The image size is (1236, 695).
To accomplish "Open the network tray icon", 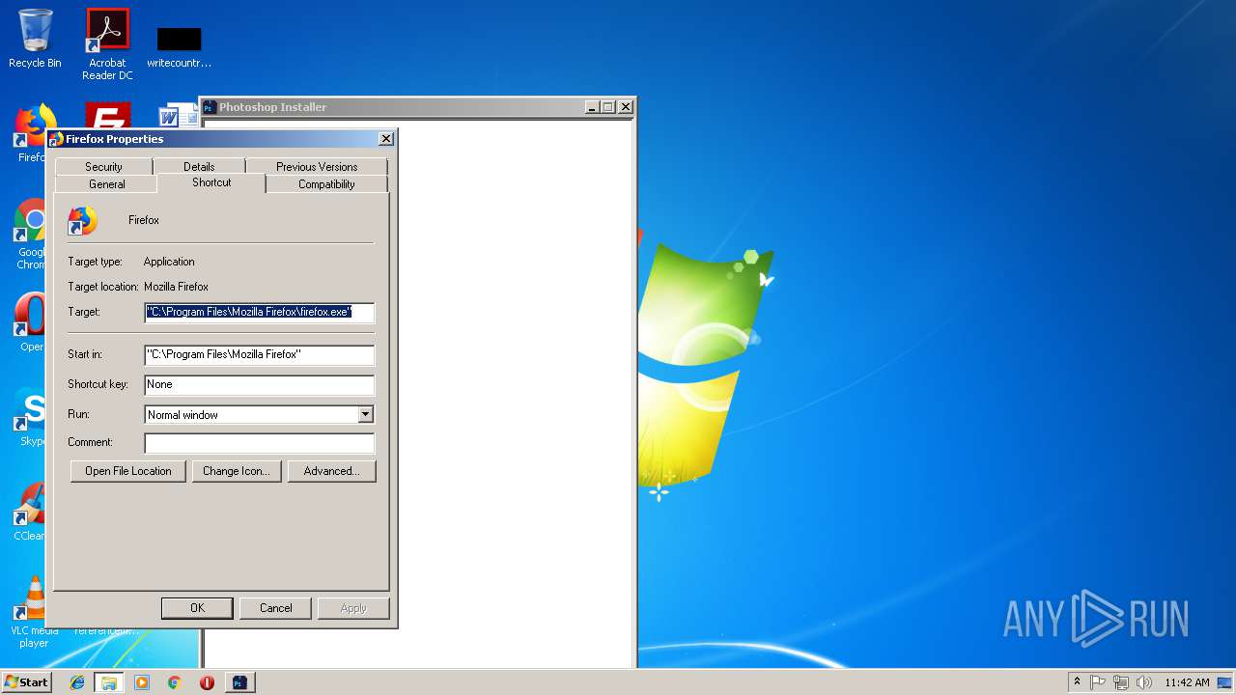I will (1121, 682).
